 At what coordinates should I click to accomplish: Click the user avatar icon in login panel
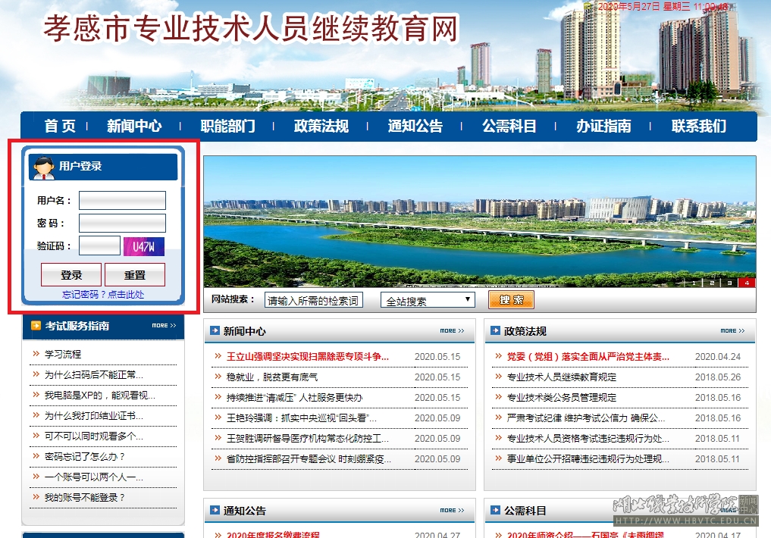[x=42, y=166]
